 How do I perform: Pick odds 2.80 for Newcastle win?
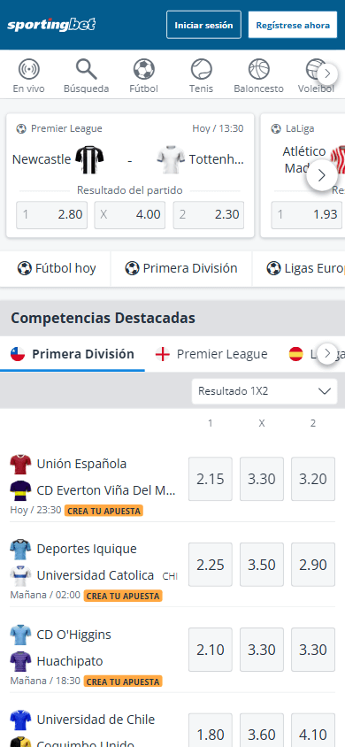coord(52,215)
